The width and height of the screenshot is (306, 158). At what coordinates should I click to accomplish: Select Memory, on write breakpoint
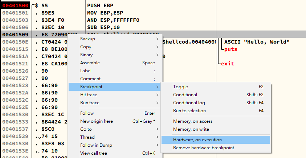191,129
